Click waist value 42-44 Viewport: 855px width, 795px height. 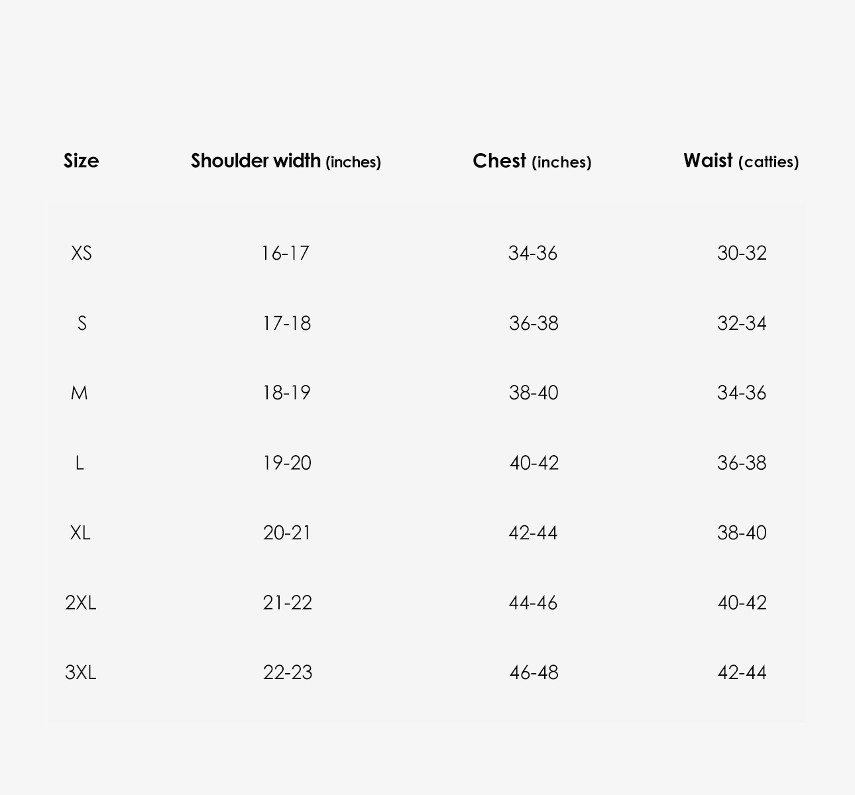pyautogui.click(x=742, y=672)
